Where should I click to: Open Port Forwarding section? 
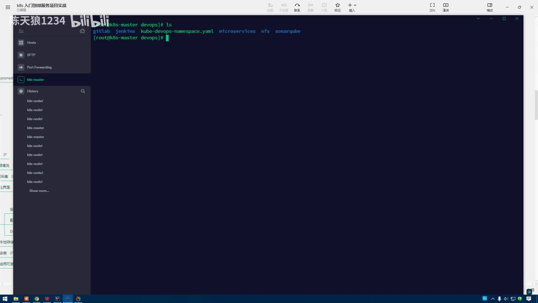pyautogui.click(x=52, y=67)
